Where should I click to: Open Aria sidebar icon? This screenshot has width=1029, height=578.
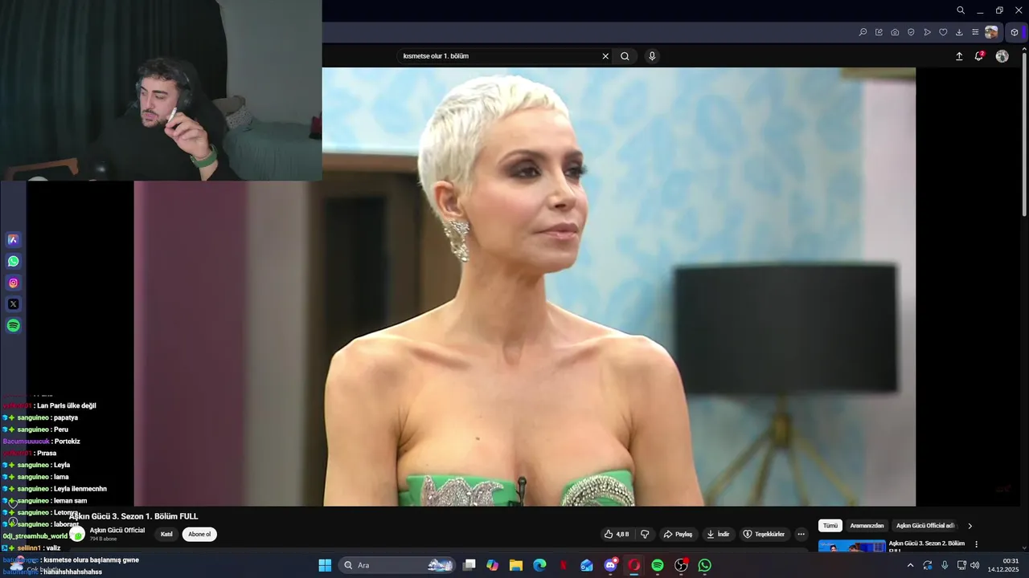[x=13, y=239]
